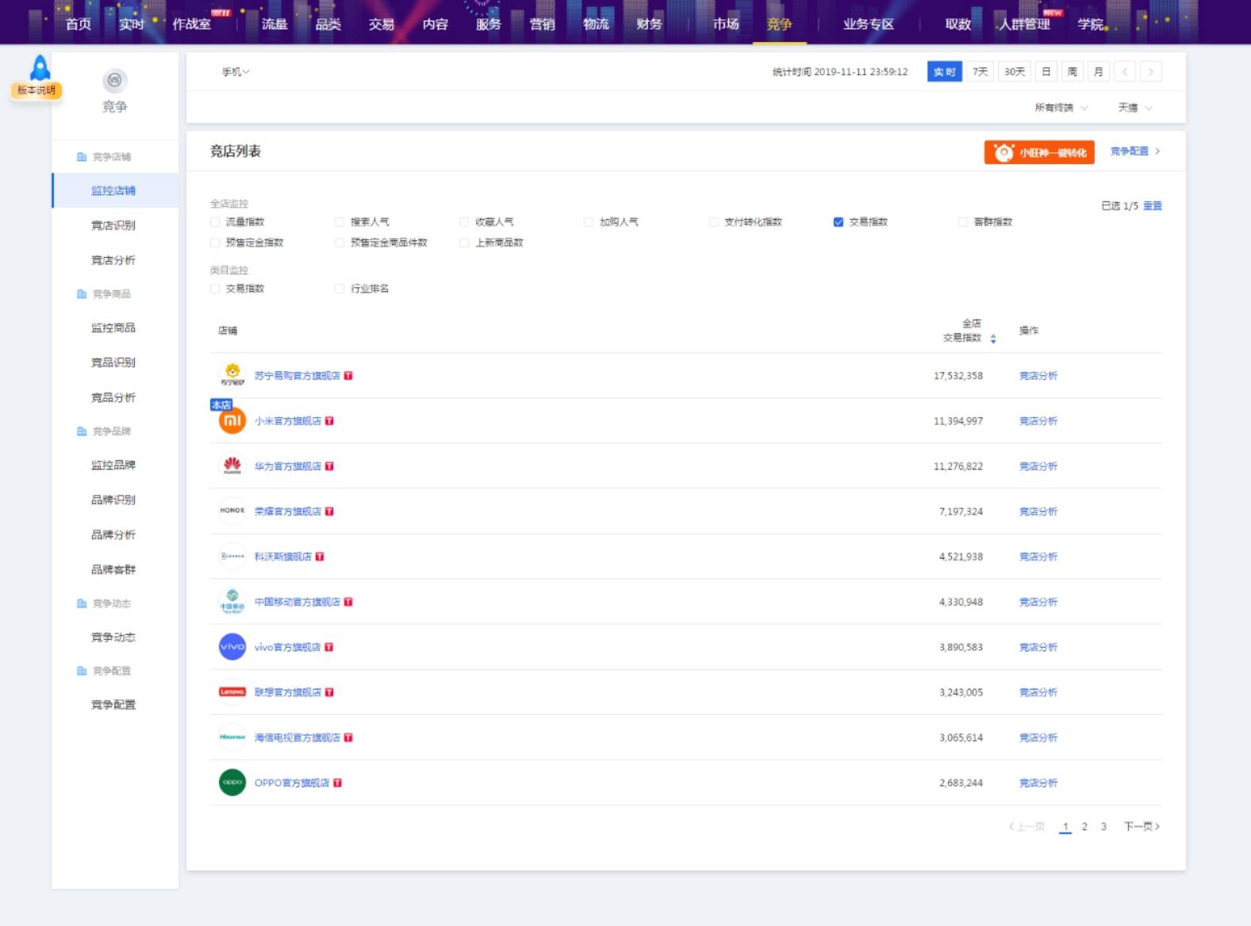Click the 竞争 VS icon in sidebar

(x=115, y=80)
